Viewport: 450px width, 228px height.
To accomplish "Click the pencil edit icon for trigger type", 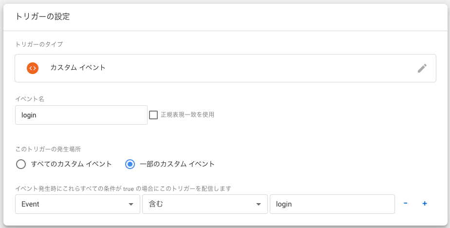I will coord(422,68).
